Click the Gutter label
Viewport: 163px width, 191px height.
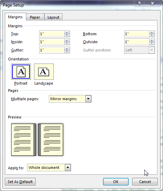tap(17, 50)
